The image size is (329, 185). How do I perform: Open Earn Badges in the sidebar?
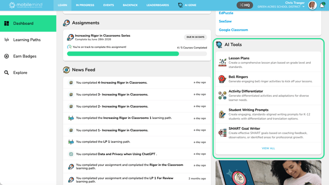[x=28, y=56]
